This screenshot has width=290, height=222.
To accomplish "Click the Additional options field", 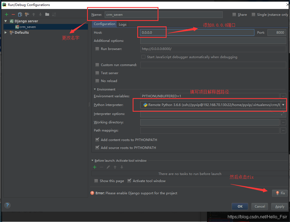I will [213, 40].
